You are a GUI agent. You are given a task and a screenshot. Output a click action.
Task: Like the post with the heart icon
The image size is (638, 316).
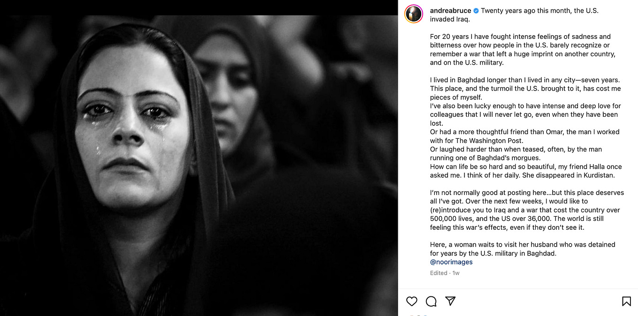tap(411, 301)
